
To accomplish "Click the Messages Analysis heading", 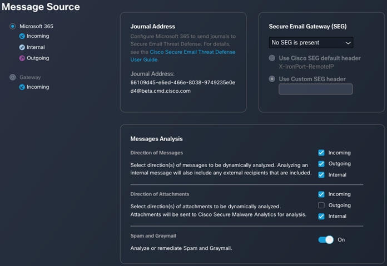I will [x=156, y=139].
